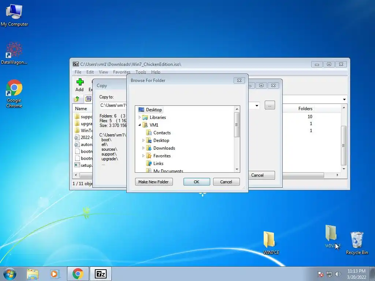Open the Tools menu in 7-Zip
The width and height of the screenshot is (375, 281).
141,72
